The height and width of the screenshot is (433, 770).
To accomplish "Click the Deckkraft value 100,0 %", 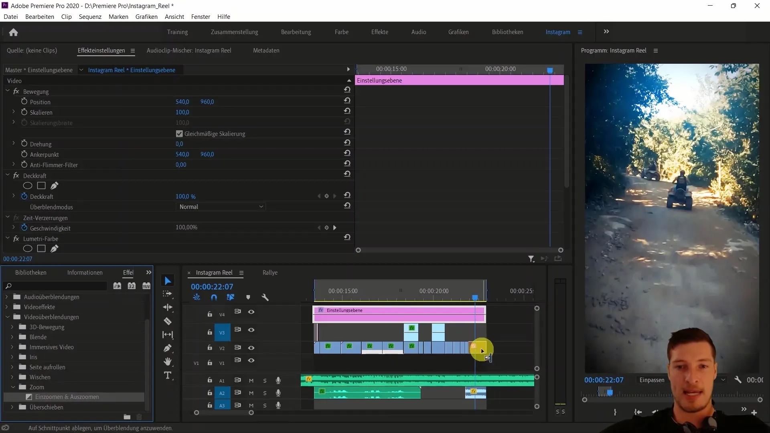I will pos(186,196).
